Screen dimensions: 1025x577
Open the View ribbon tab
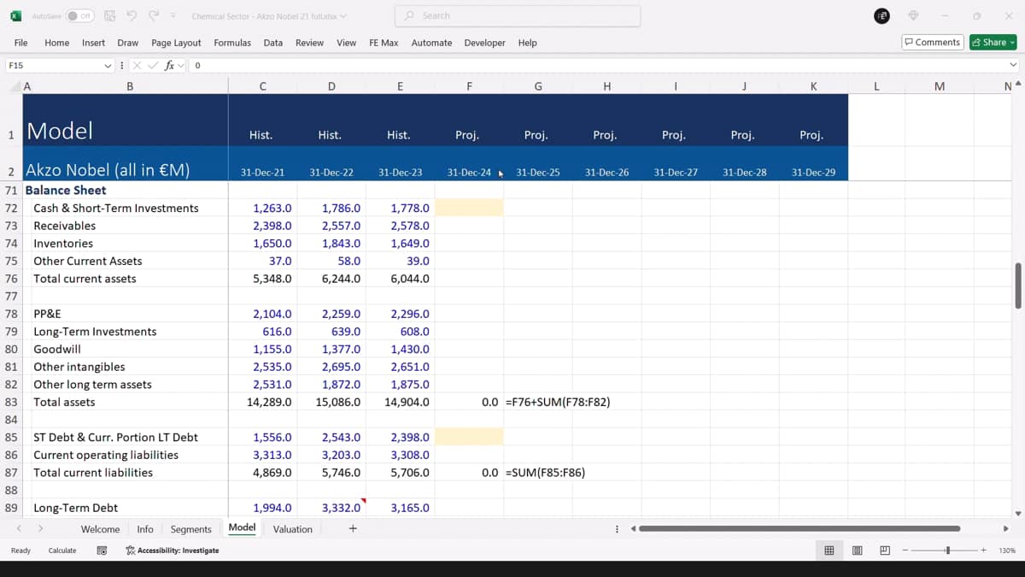[x=347, y=43]
